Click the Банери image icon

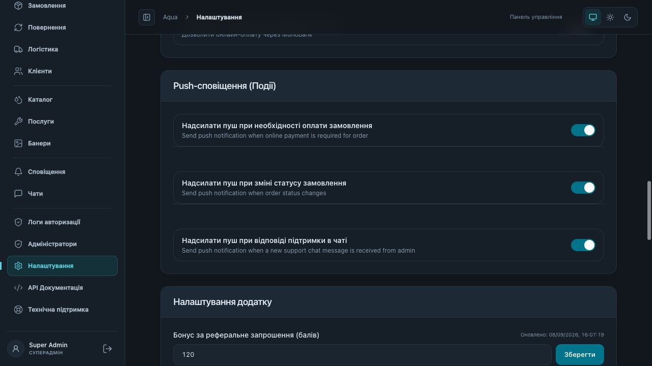click(x=18, y=143)
